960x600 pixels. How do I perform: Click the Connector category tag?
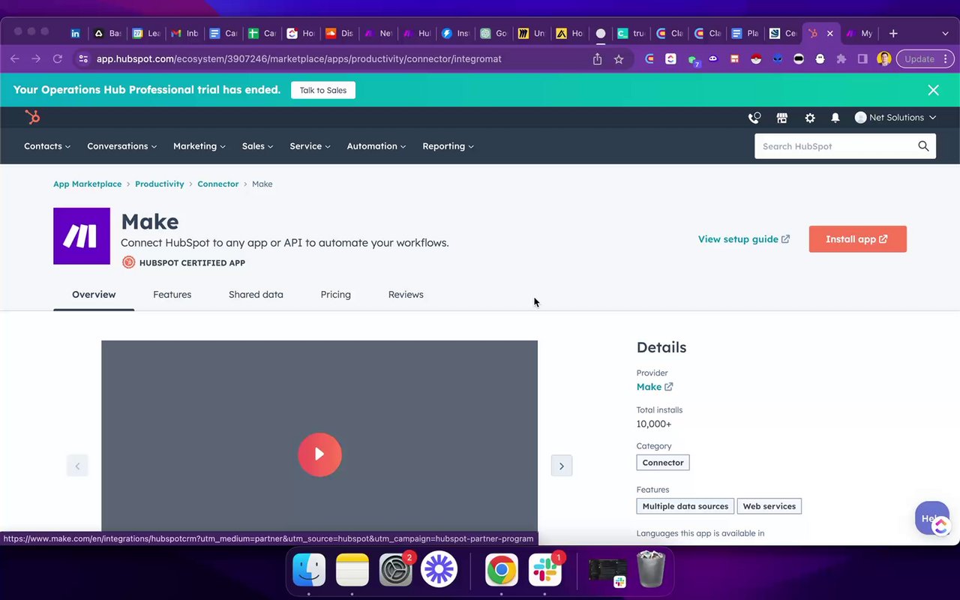point(663,463)
